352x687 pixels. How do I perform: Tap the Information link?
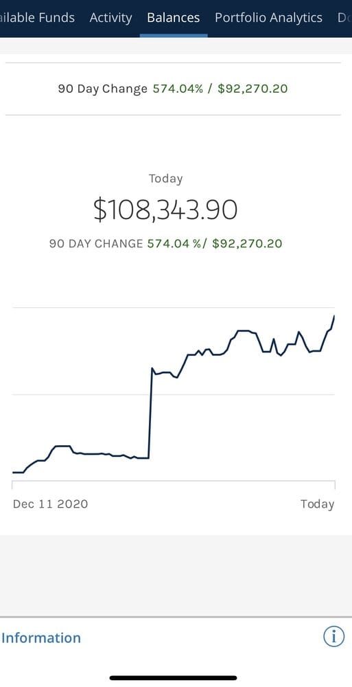[40, 638]
